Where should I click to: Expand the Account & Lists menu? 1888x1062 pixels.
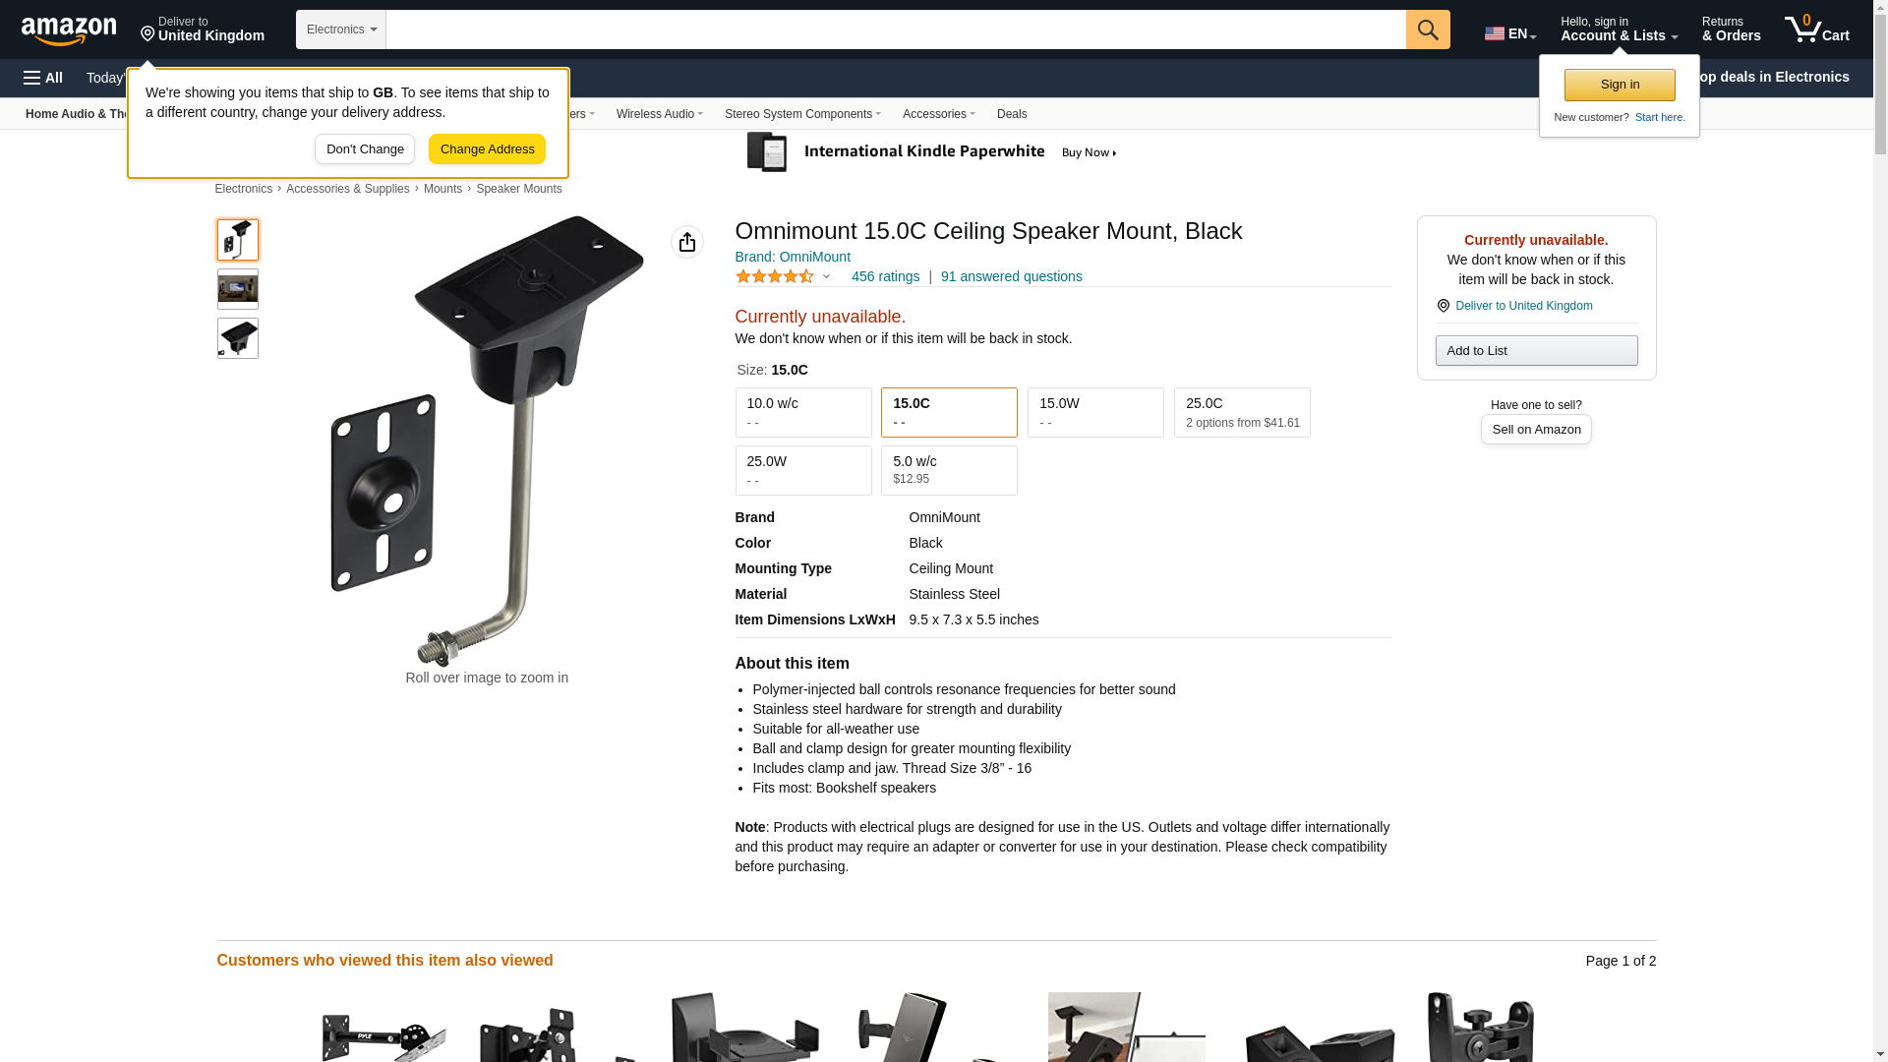click(x=1619, y=29)
